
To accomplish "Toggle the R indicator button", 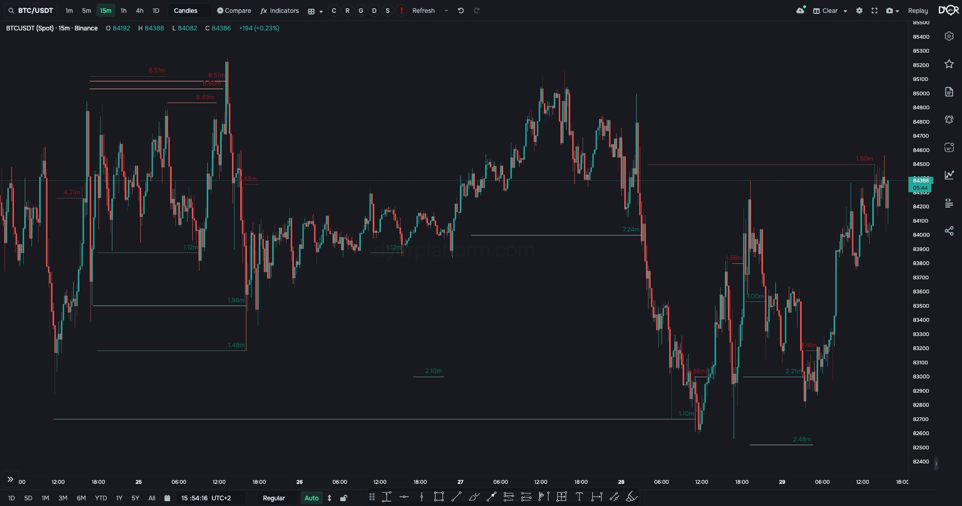I will 347,10.
